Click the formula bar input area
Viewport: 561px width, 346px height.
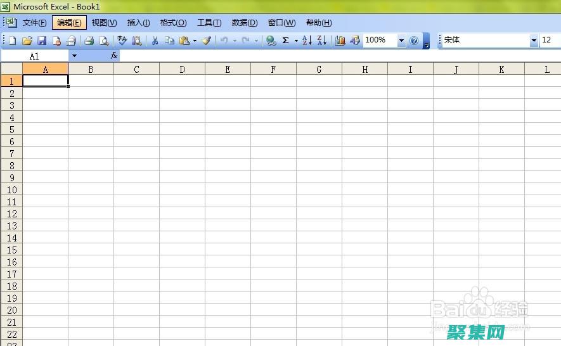340,56
